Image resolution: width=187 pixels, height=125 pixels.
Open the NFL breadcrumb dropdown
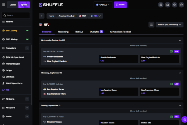tap(96, 16)
